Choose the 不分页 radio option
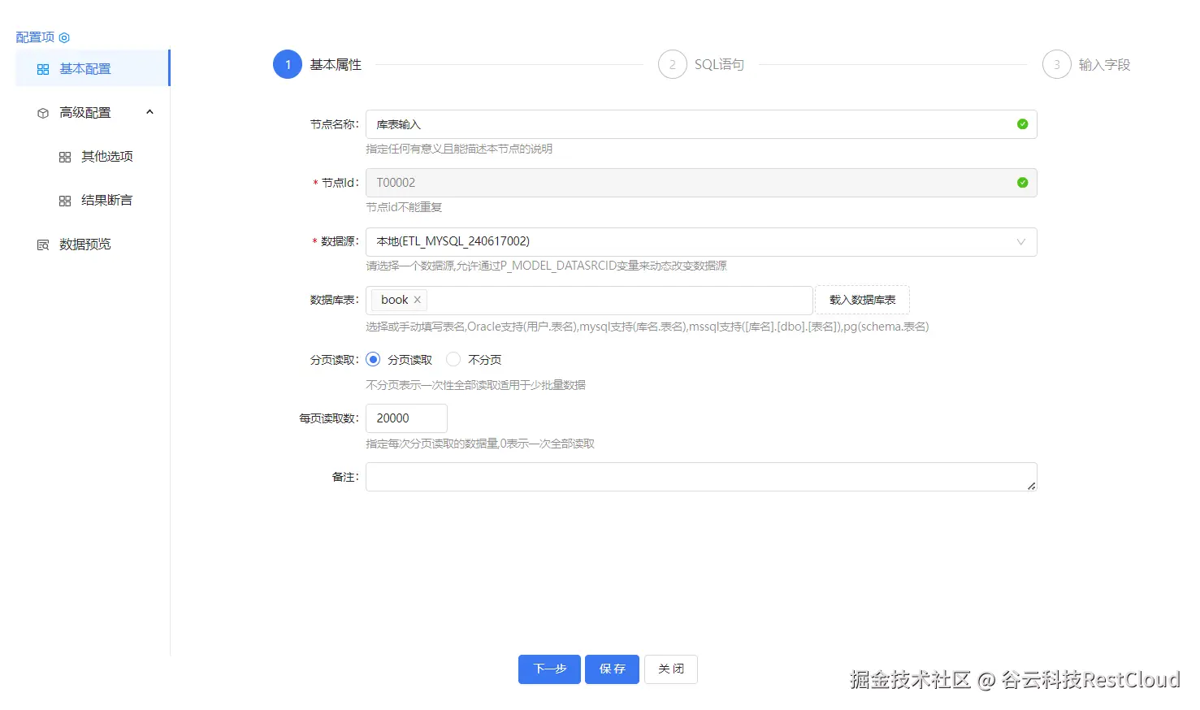The image size is (1200, 710). 453,358
